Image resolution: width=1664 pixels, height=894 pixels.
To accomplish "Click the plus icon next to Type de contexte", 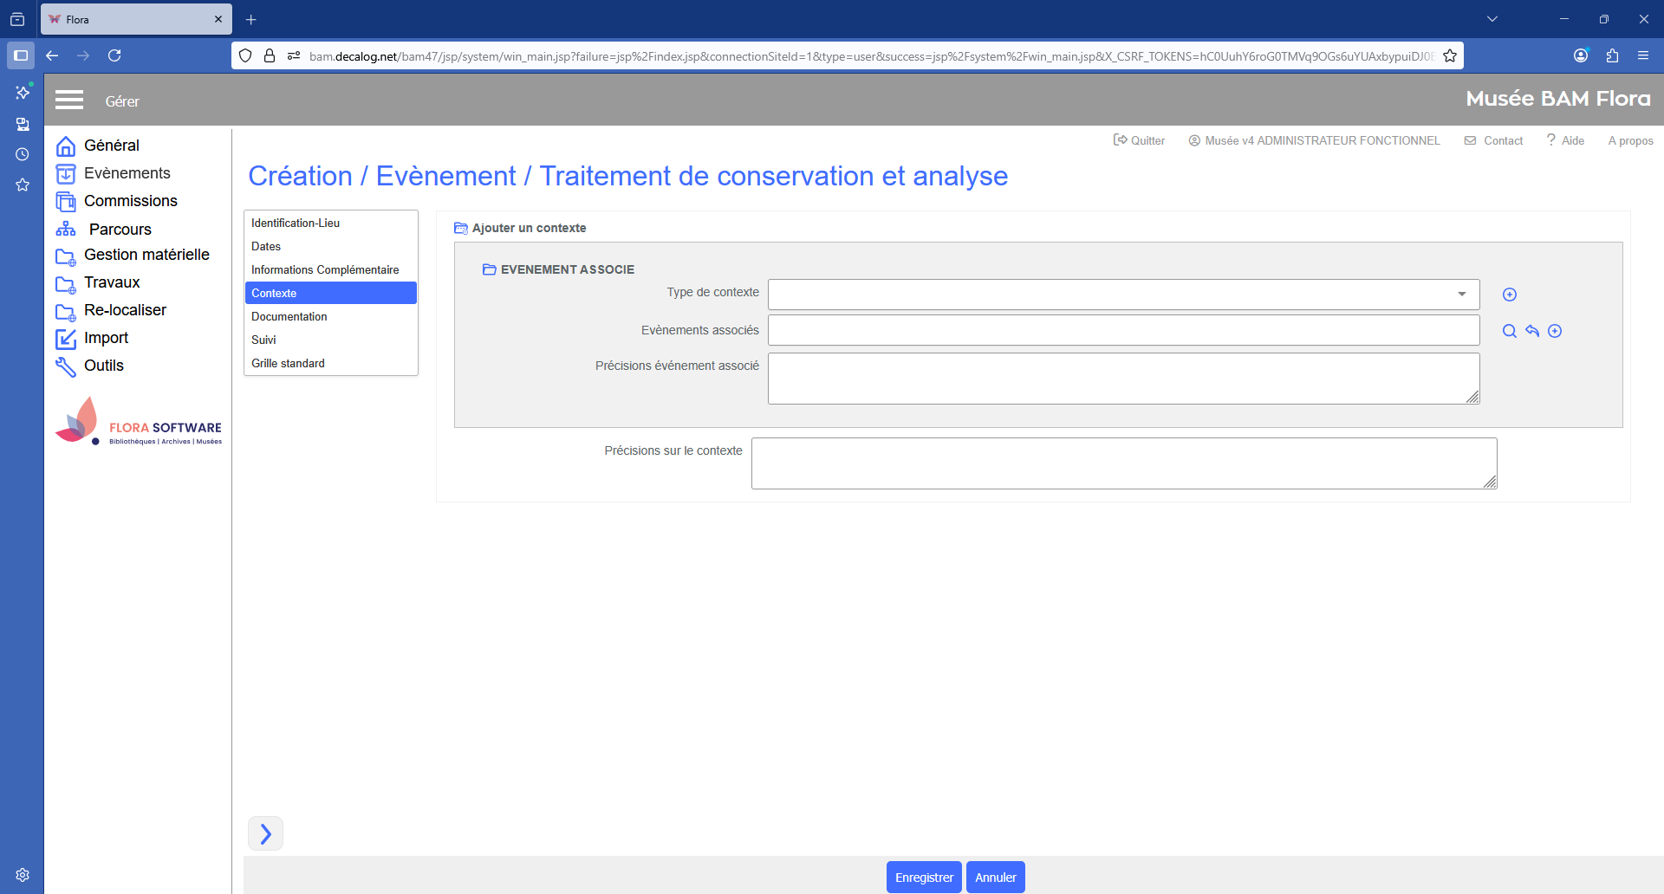I will coord(1509,295).
